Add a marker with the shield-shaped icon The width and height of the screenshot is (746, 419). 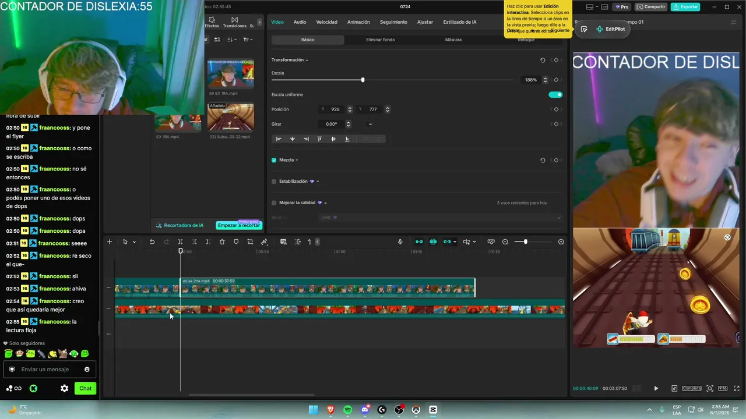(236, 242)
